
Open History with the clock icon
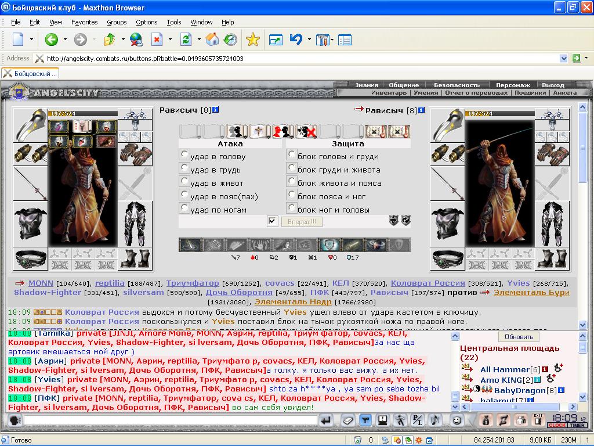tap(230, 39)
